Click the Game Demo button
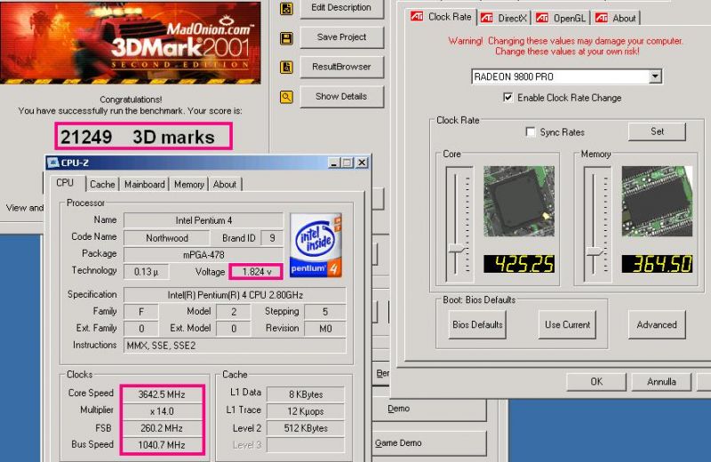711x462 pixels. 429,443
